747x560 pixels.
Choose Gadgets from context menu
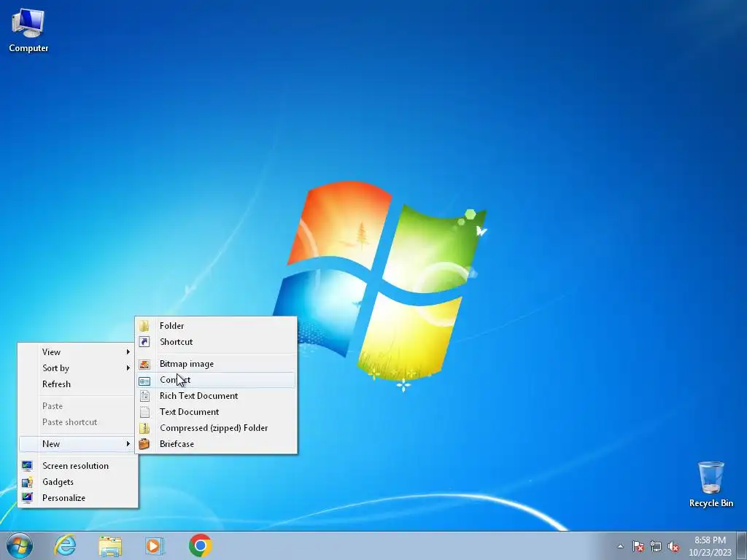(77, 482)
